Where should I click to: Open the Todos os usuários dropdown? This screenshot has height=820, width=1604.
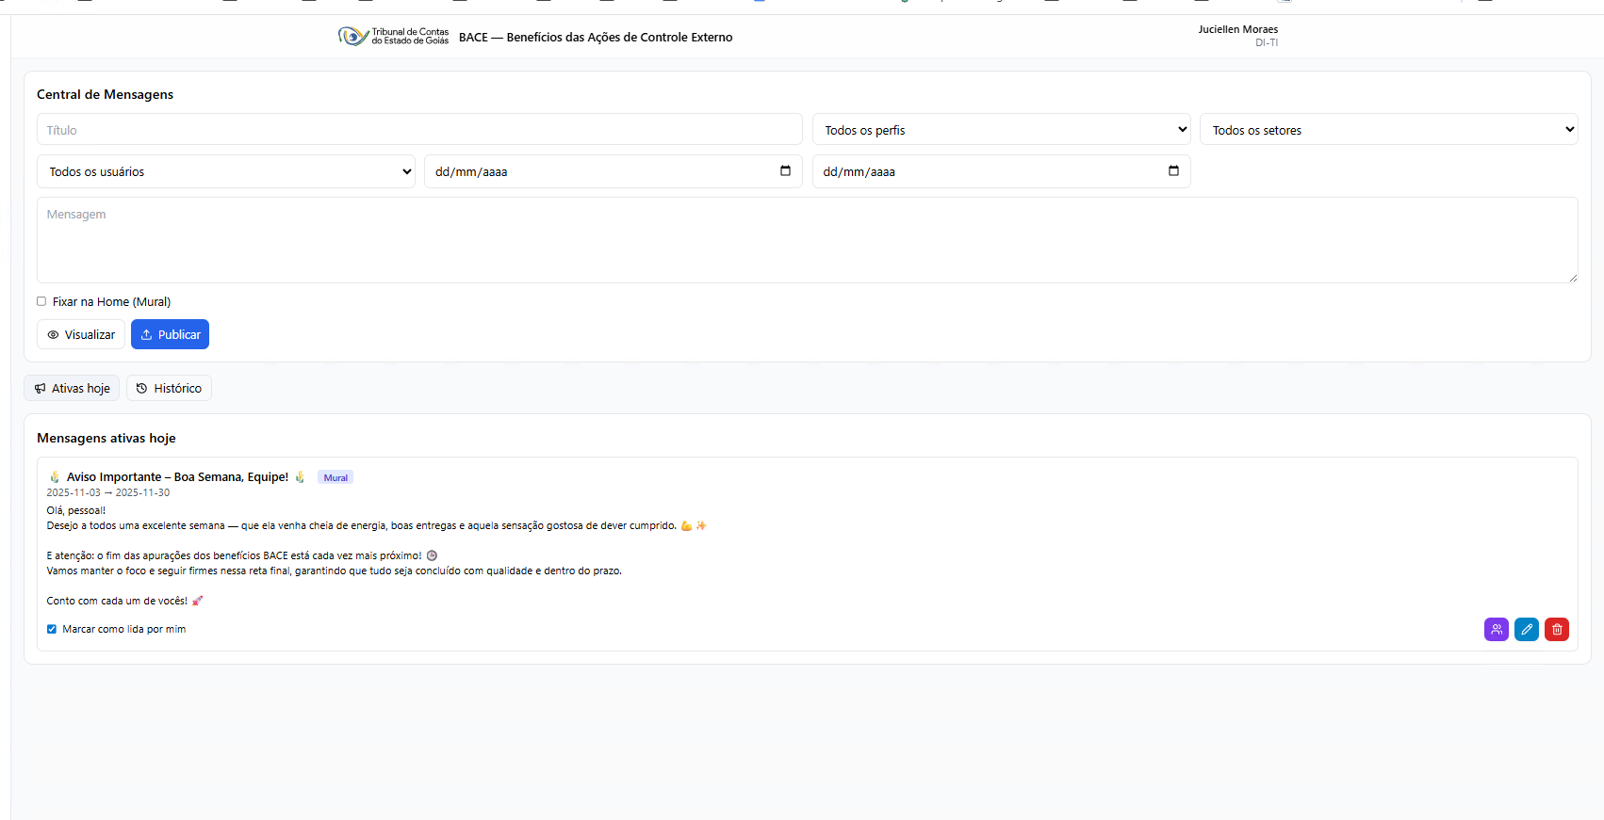click(226, 171)
